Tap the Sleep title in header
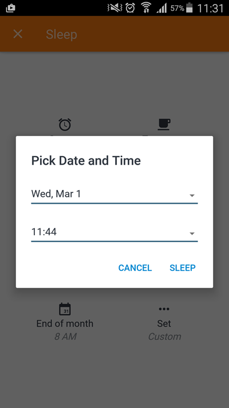 click(x=61, y=34)
